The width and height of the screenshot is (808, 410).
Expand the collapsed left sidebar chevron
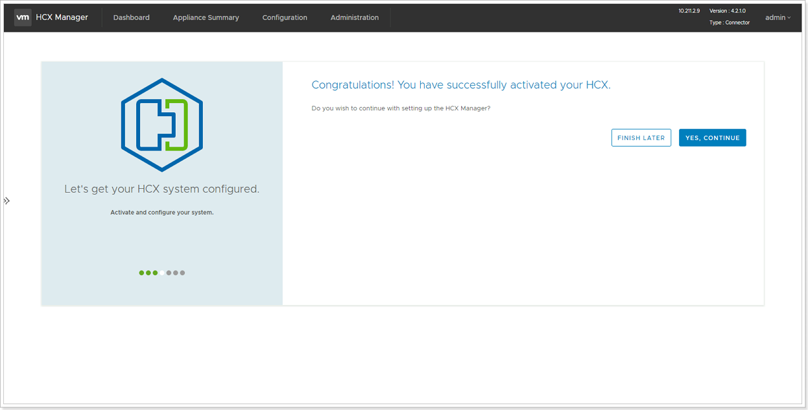[7, 200]
